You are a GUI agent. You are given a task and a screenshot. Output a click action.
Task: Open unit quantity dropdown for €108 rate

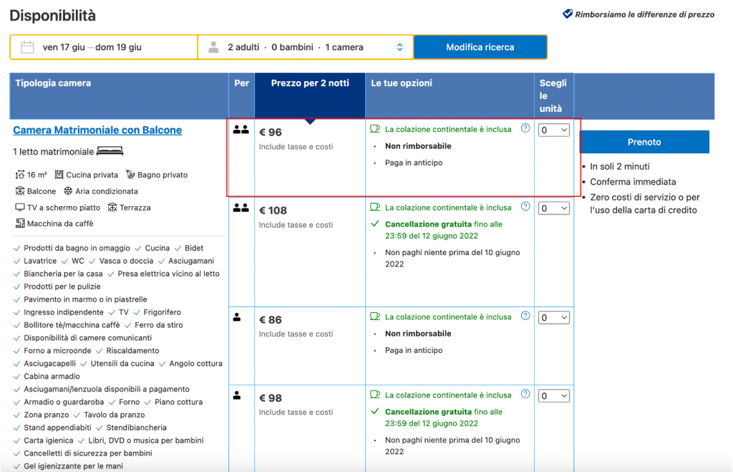554,208
